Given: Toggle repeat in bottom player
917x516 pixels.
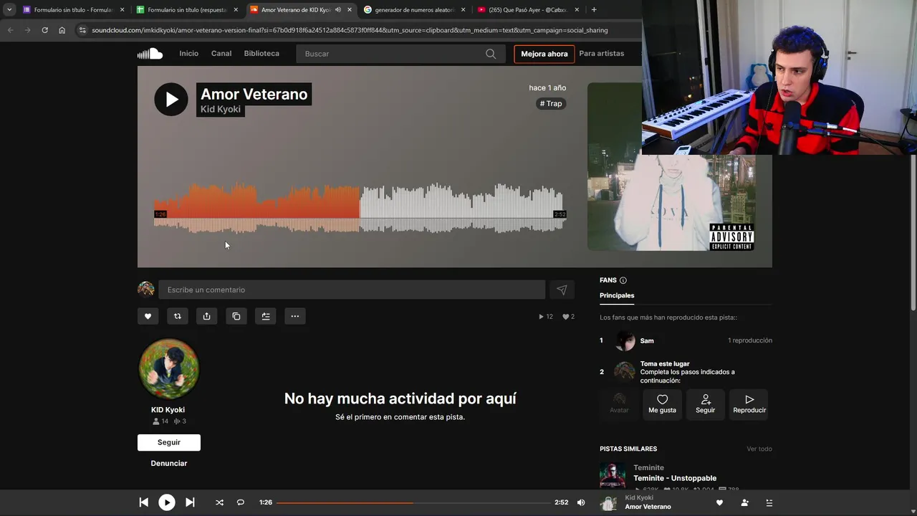Looking at the screenshot, I should (241, 502).
